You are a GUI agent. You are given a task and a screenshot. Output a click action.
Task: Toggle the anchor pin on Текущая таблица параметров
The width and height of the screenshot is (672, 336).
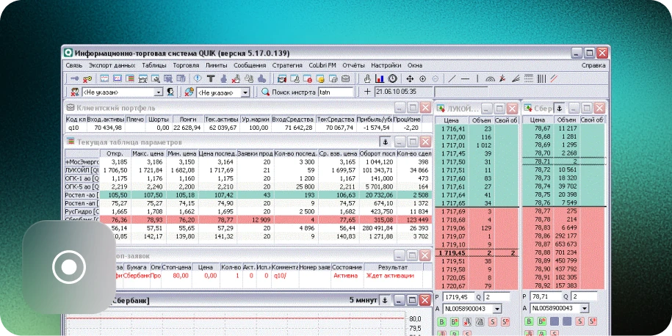(x=383, y=142)
